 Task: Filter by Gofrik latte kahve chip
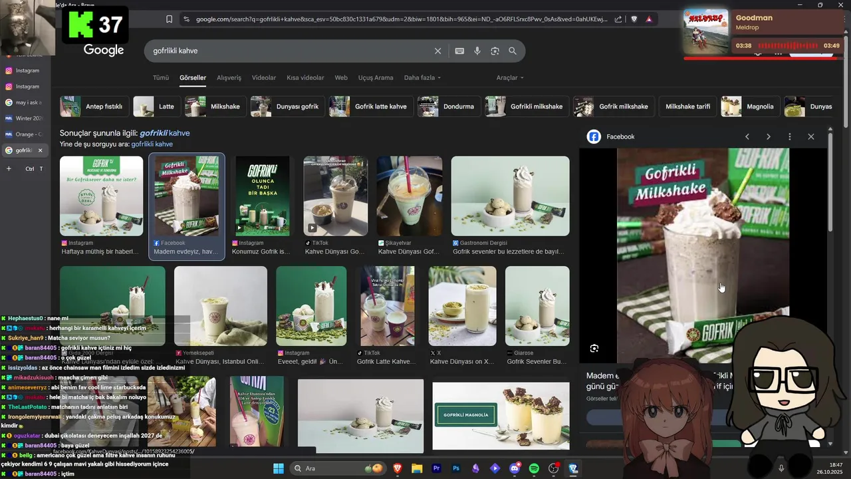(371, 106)
